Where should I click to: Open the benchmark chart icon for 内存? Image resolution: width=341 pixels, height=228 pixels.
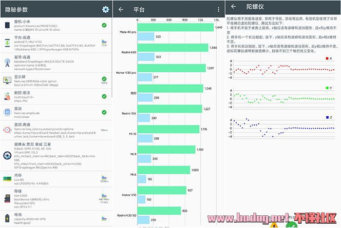pyautogui.click(x=104, y=179)
